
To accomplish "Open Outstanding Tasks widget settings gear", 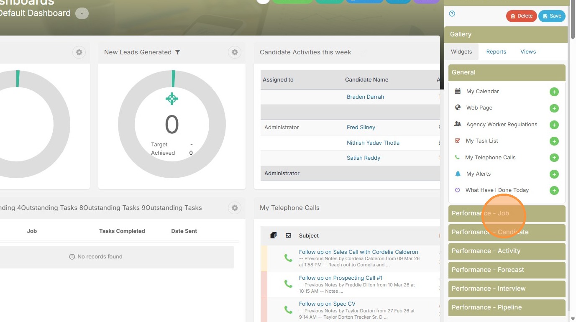I will [x=235, y=208].
